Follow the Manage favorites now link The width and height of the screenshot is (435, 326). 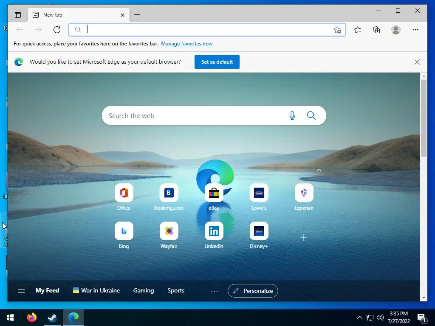click(x=187, y=44)
